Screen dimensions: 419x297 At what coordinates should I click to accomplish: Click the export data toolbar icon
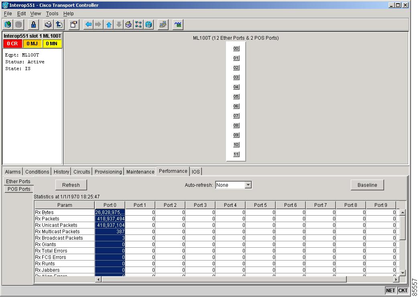click(x=59, y=24)
